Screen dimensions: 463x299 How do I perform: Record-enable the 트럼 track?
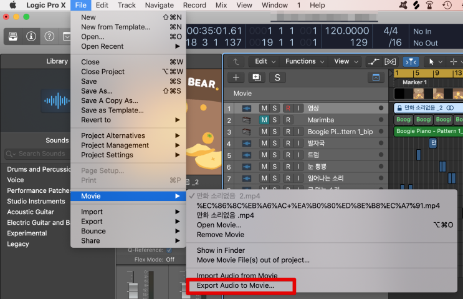pos(288,155)
